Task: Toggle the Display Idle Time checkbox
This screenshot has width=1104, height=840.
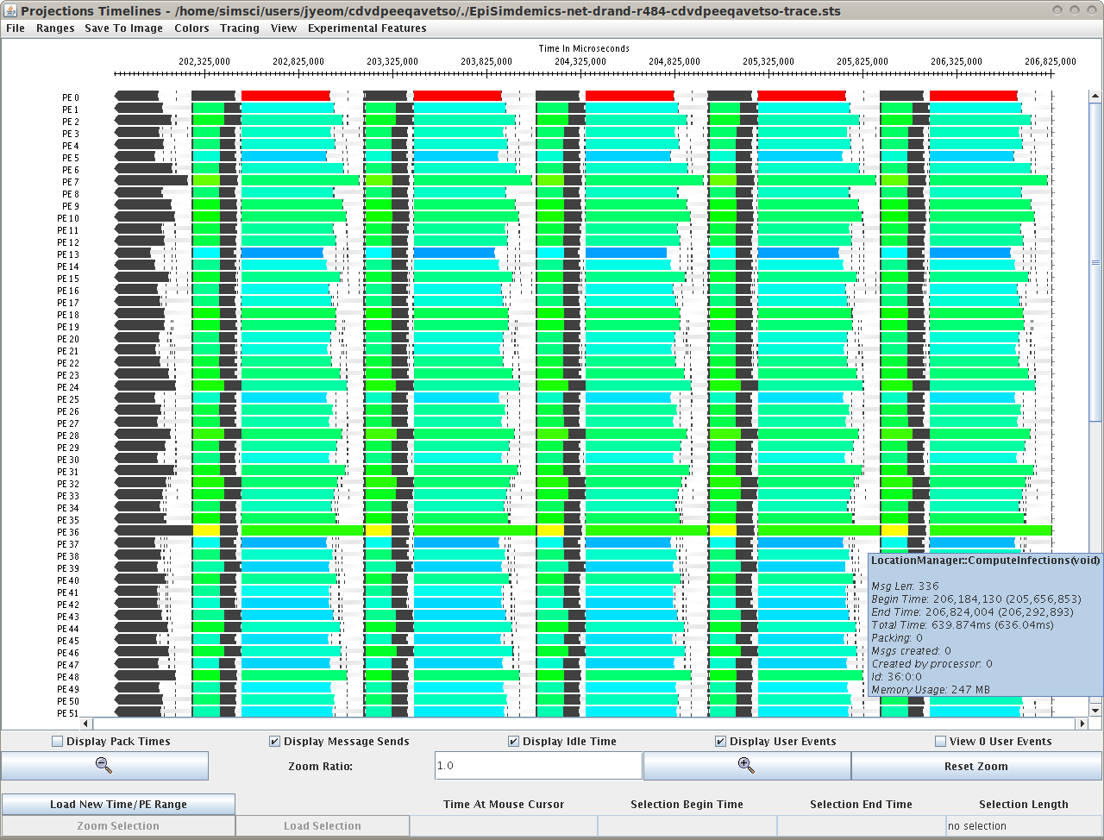Action: (x=514, y=742)
